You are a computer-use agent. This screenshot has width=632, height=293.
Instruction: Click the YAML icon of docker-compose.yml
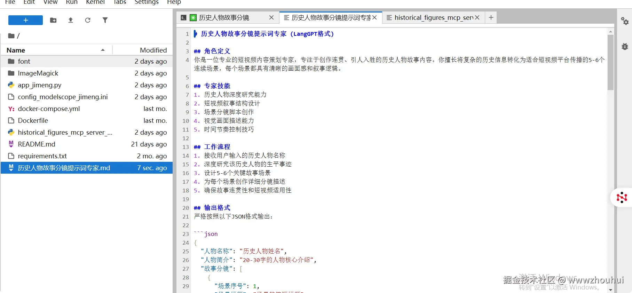(11, 109)
